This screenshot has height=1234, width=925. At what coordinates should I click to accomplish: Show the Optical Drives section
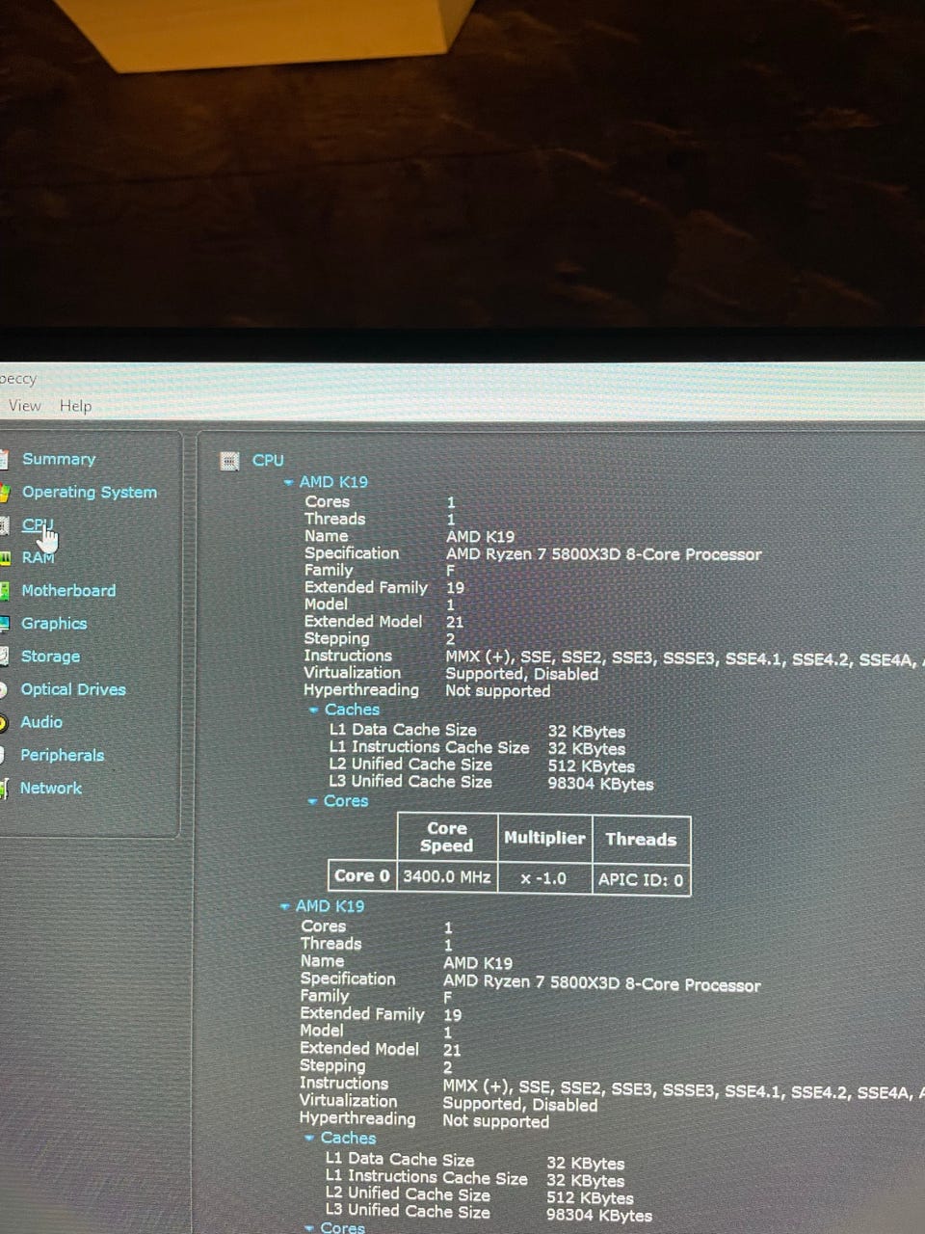click(x=73, y=689)
